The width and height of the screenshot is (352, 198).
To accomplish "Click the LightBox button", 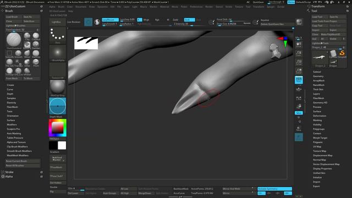I will tap(57, 22).
